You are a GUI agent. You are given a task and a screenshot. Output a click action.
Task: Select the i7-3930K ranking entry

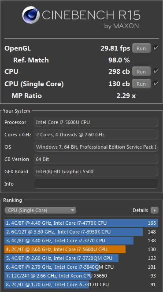coord(81,232)
